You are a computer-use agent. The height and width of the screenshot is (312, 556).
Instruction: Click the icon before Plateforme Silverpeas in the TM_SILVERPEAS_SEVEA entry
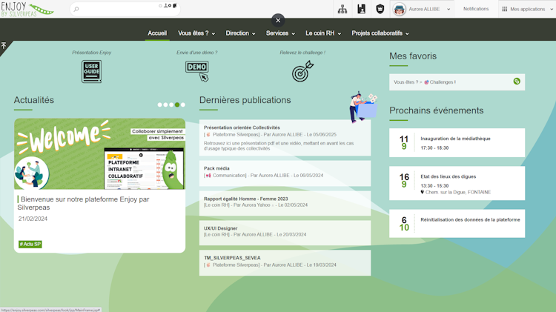tap(208, 265)
